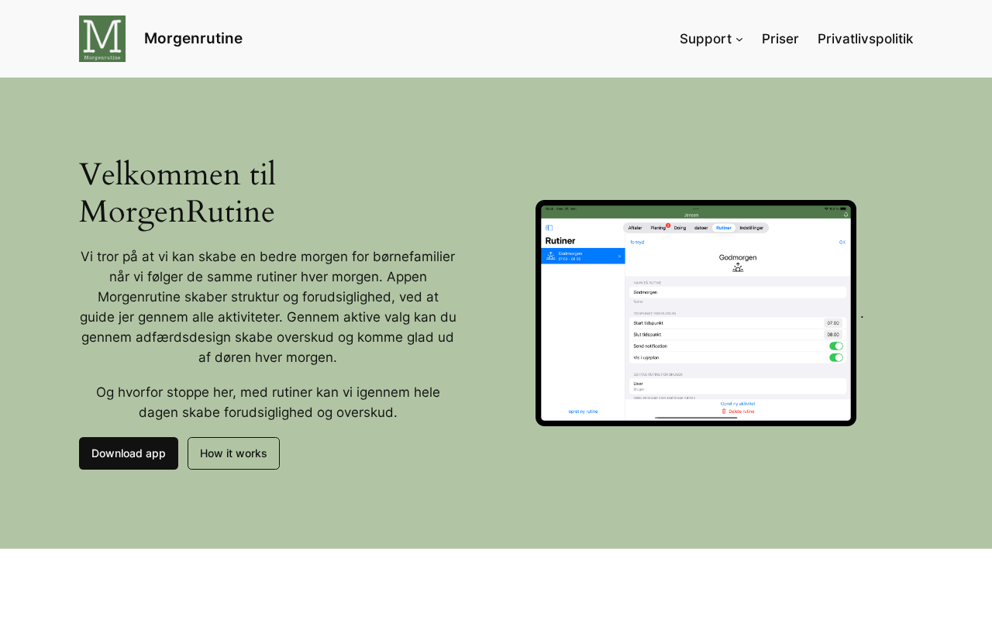Open the Morgenrutine site title link
Image resolution: width=992 pixels, height=620 pixels.
[193, 39]
